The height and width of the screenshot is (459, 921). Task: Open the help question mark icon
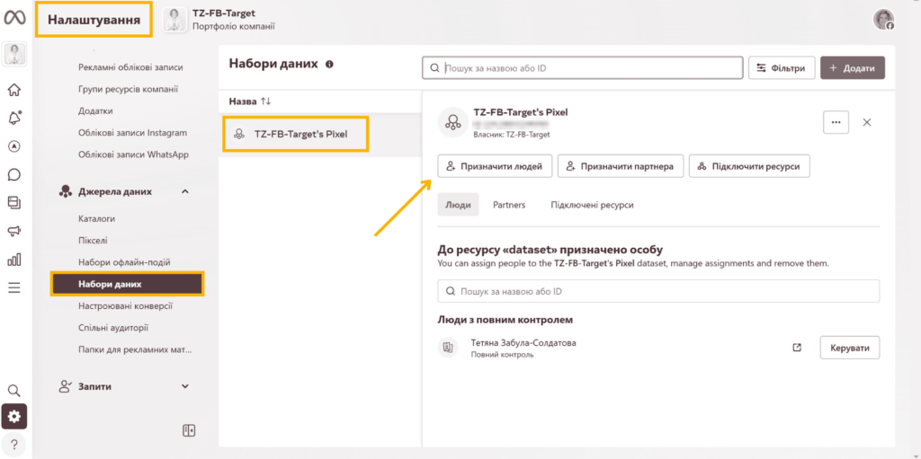point(14,443)
